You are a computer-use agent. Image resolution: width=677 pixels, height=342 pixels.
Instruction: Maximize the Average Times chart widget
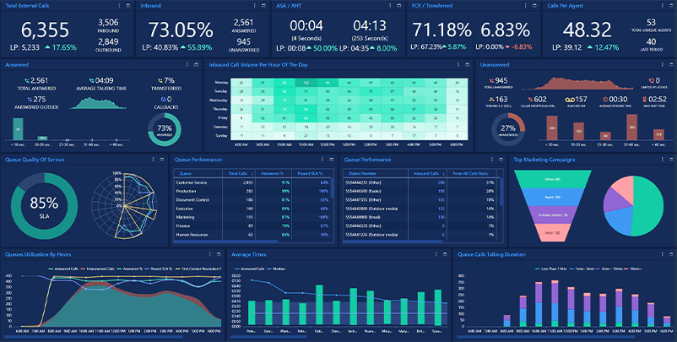[x=445, y=253]
